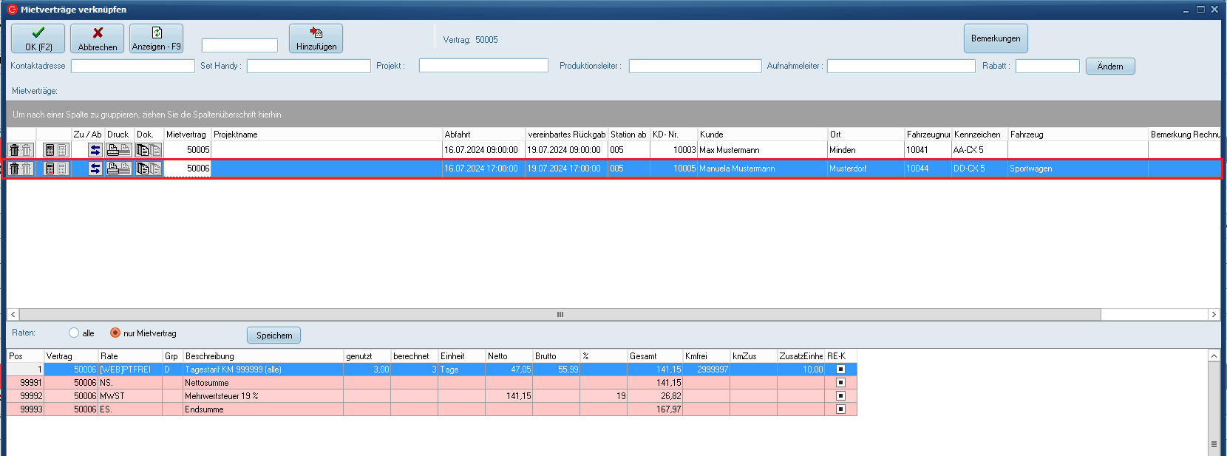
Task: Select the 'nur Mietvertrag' radio button
Action: click(x=115, y=333)
